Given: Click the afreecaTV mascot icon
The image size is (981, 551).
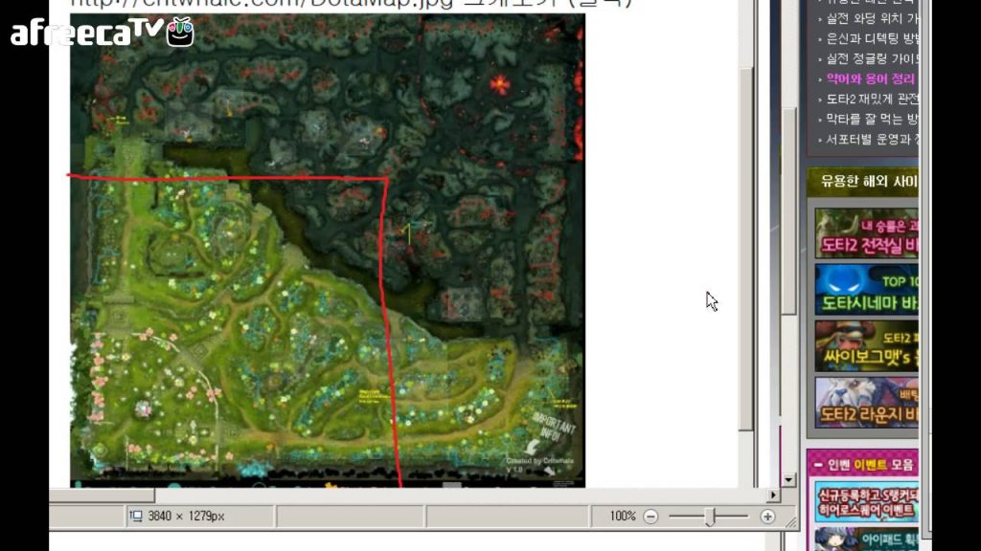Looking at the screenshot, I should (x=180, y=32).
